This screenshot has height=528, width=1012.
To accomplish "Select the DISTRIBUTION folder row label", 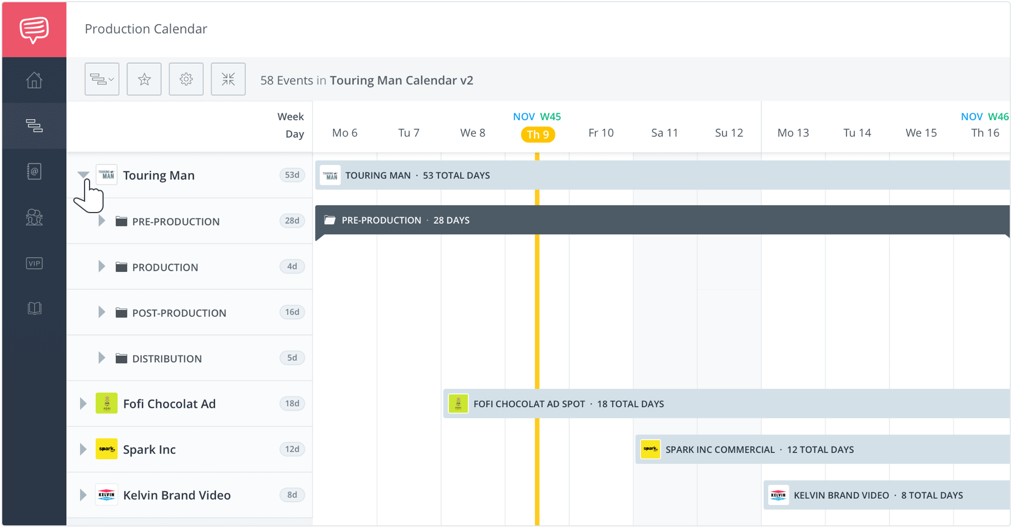I will 167,359.
